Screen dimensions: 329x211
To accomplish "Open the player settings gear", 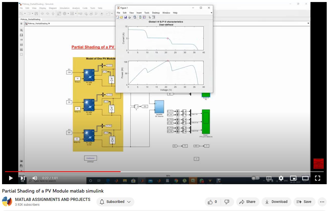I will point(281,178).
